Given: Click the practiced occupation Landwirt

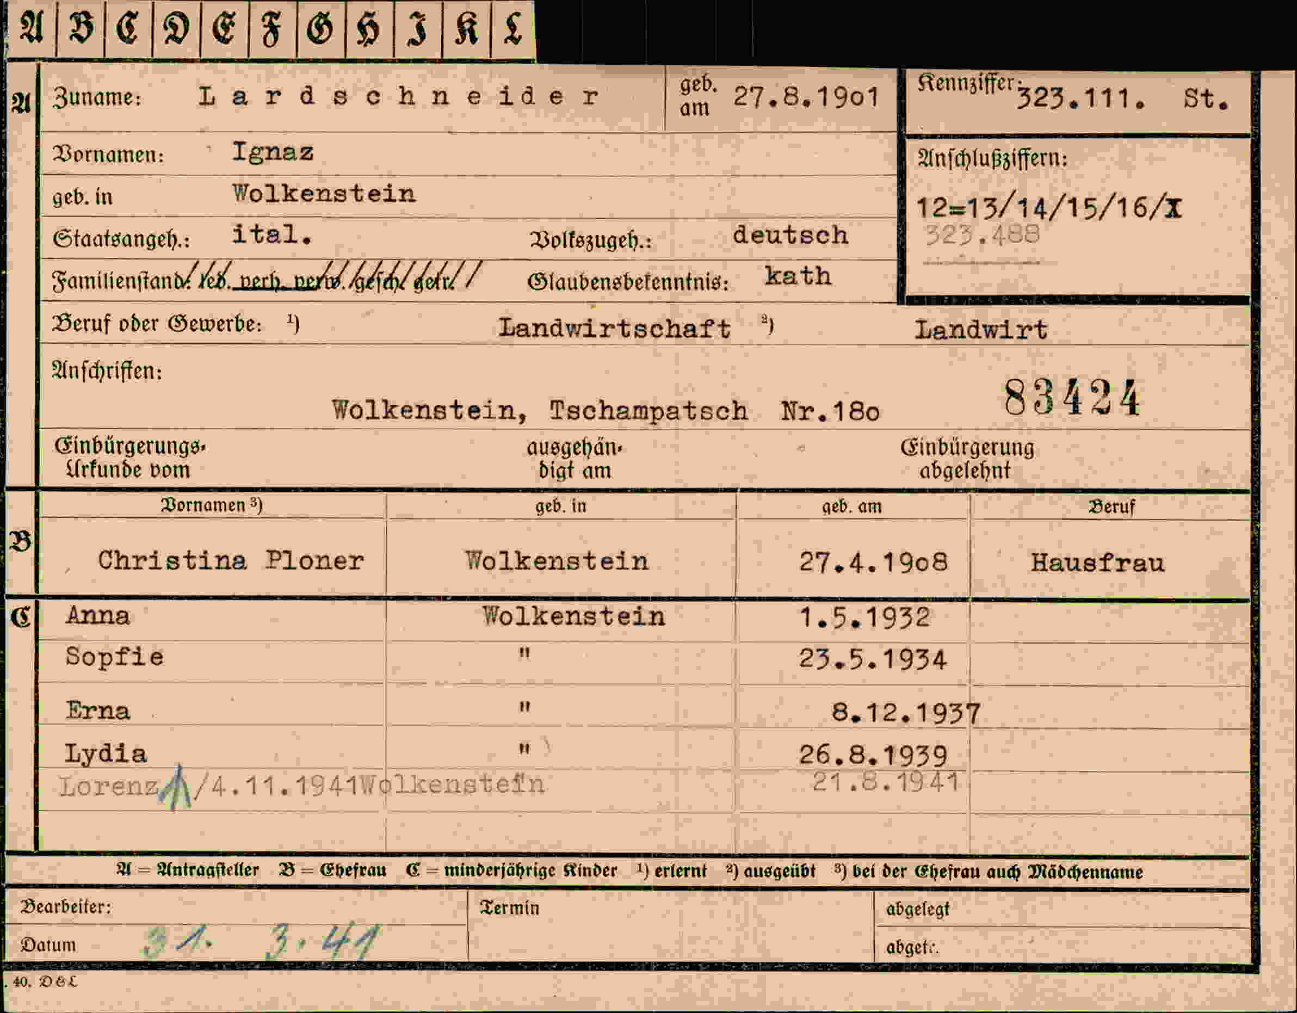Looking at the screenshot, I should (x=980, y=330).
